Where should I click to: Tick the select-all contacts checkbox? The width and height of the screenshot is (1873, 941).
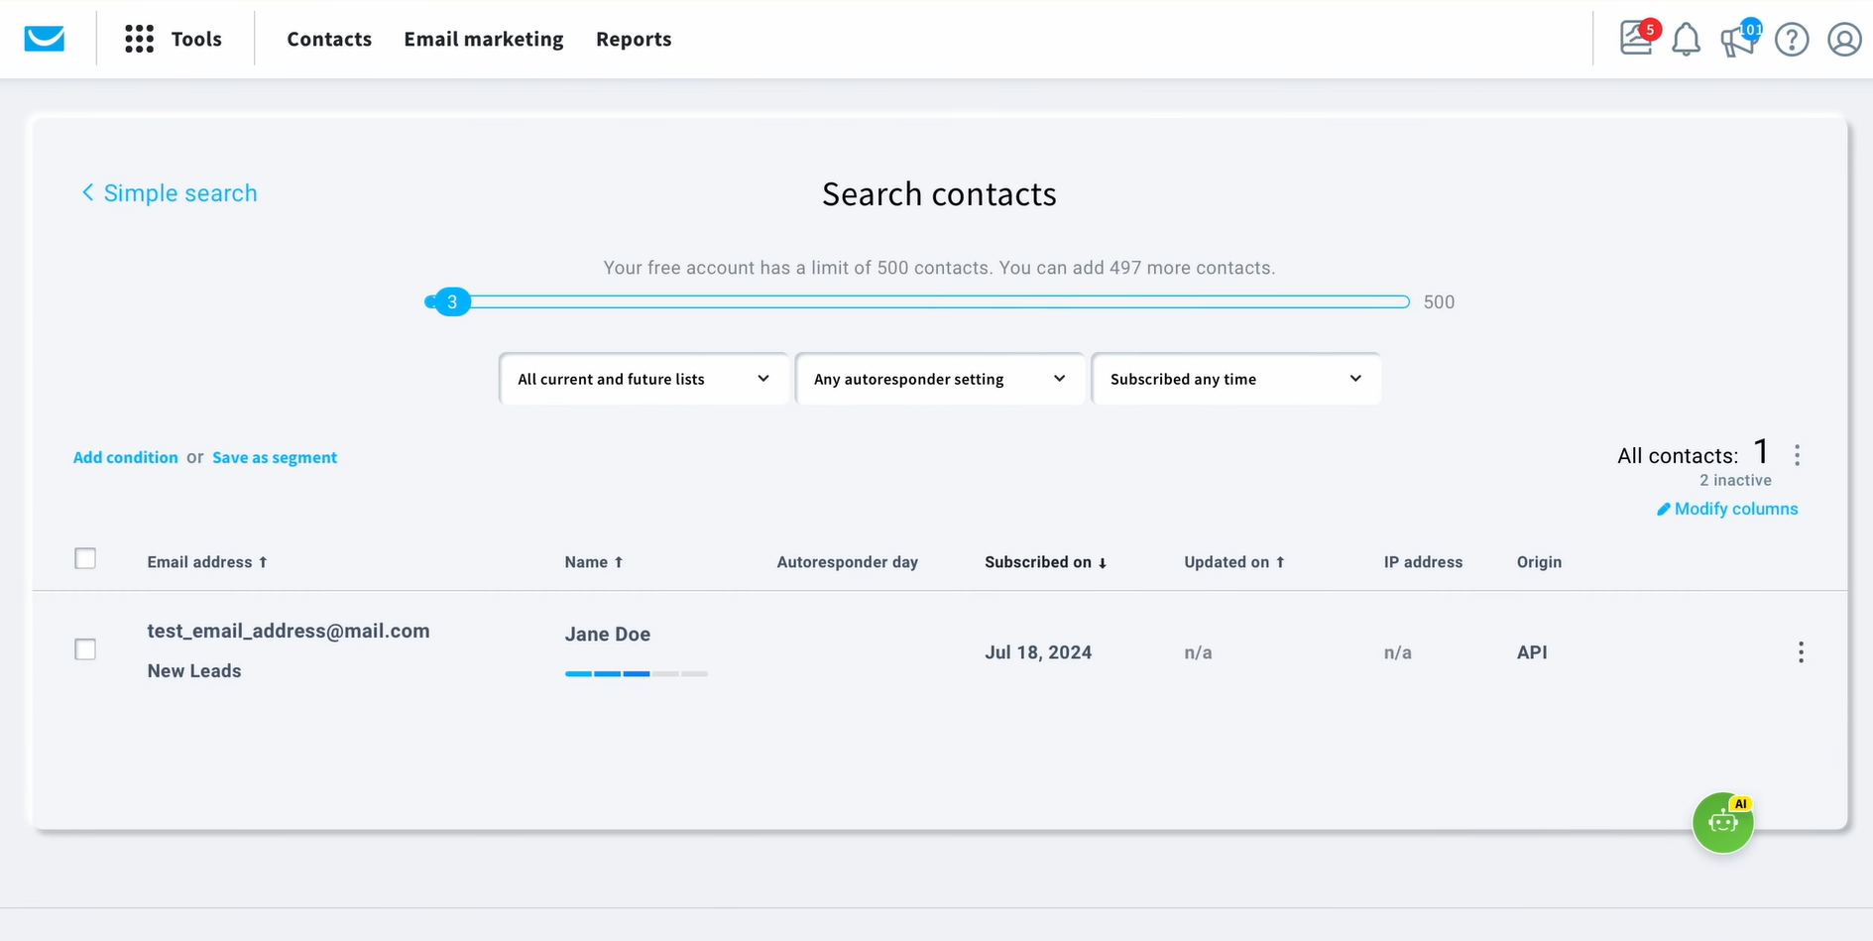click(x=86, y=559)
